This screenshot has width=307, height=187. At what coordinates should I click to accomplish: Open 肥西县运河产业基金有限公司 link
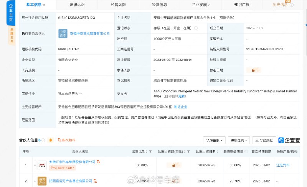point(71,181)
